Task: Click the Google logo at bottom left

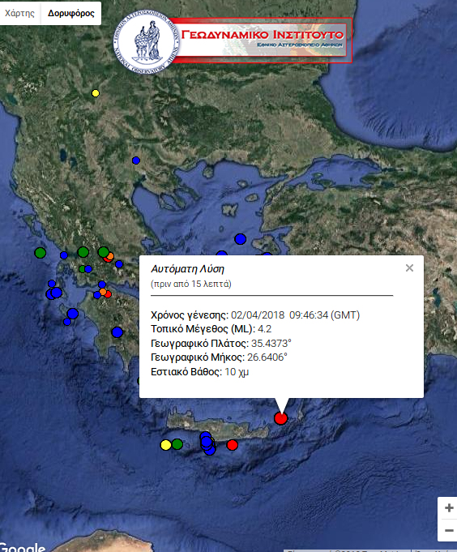Action: pos(22,547)
